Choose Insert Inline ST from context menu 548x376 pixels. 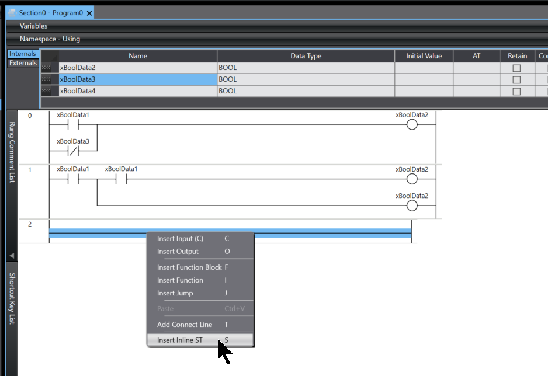pos(180,340)
